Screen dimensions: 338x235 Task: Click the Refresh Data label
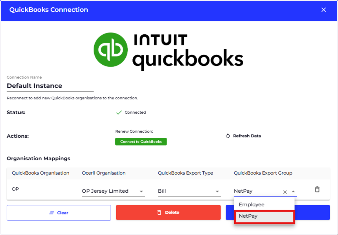pyautogui.click(x=247, y=136)
